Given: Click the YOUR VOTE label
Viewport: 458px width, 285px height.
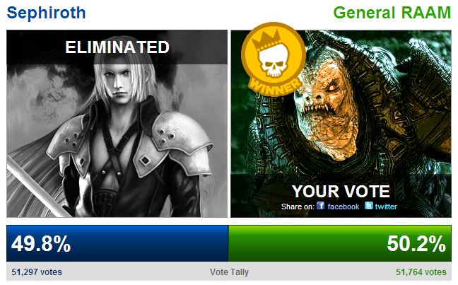Looking at the screenshot, I should point(341,192).
